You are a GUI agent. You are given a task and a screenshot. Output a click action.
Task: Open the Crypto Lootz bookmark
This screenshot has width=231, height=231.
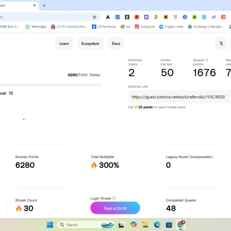[x=171, y=27]
